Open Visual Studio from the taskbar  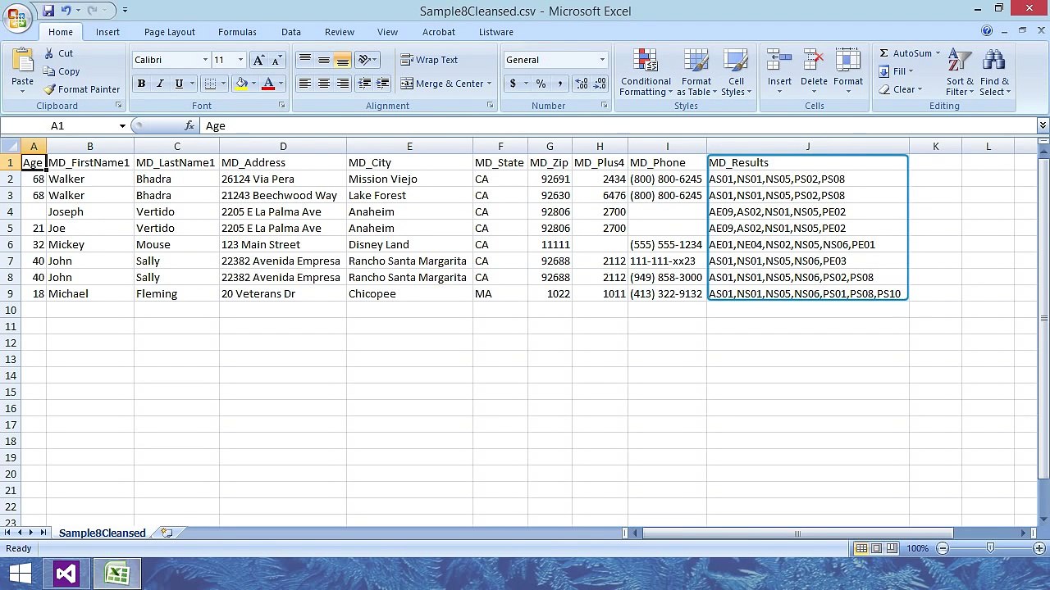66,574
